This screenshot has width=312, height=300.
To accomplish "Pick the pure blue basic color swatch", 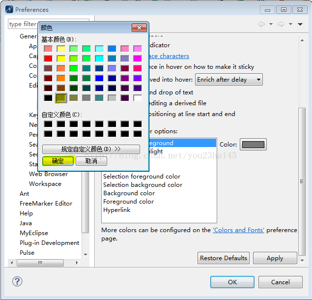I will coord(99,78).
